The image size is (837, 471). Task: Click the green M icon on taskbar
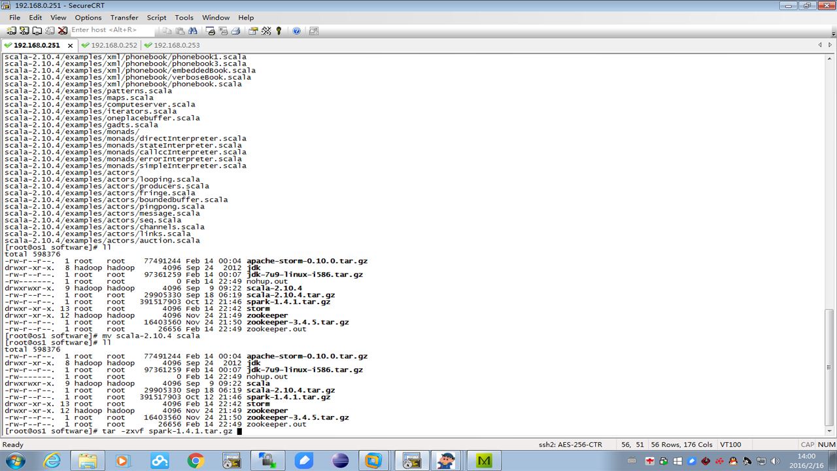pos(485,461)
